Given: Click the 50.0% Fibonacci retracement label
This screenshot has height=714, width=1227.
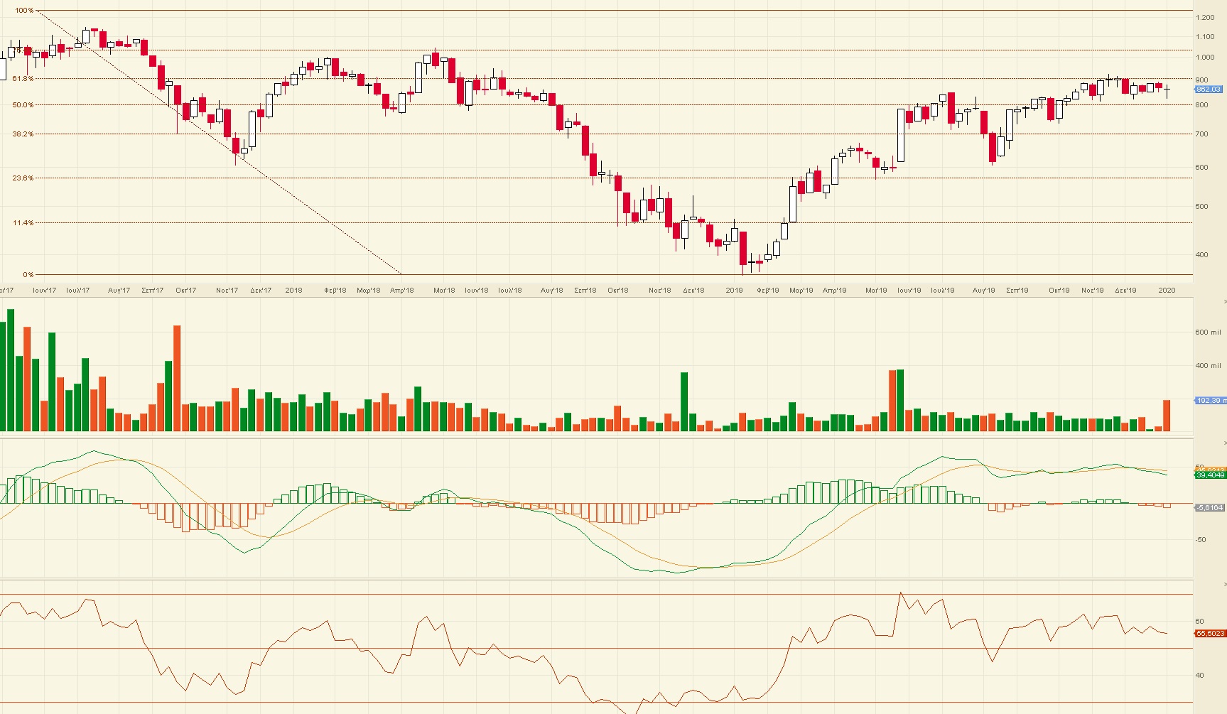Looking at the screenshot, I should pyautogui.click(x=23, y=105).
